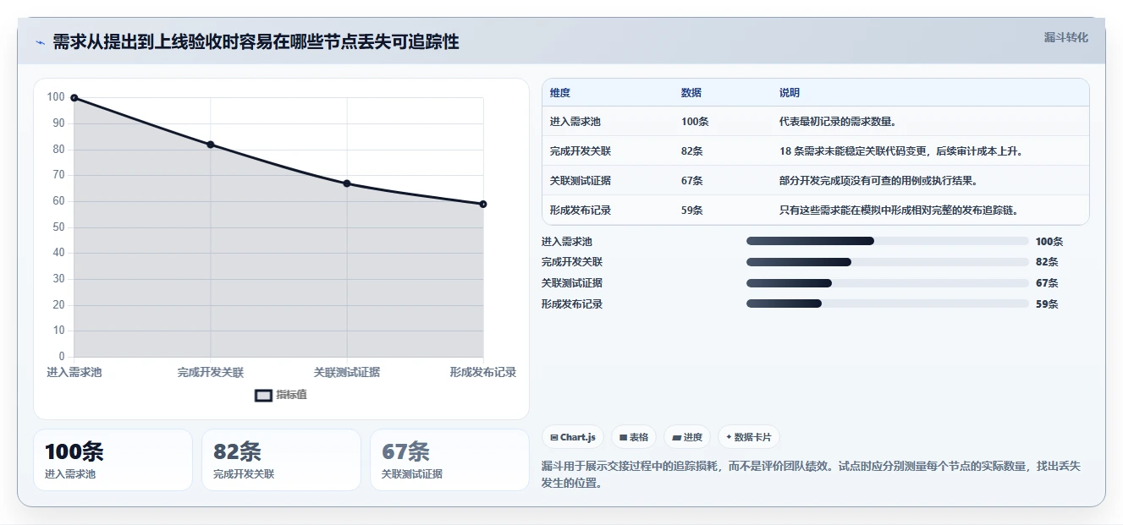Toggle the 指标值 legend item in the chart
Viewport: 1123px width, 525px height.
pyautogui.click(x=282, y=395)
